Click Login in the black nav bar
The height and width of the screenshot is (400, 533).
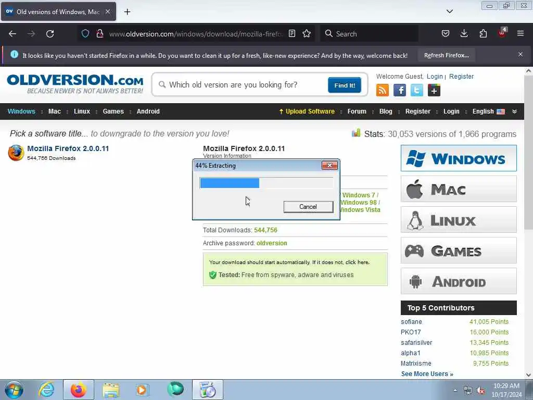451,111
